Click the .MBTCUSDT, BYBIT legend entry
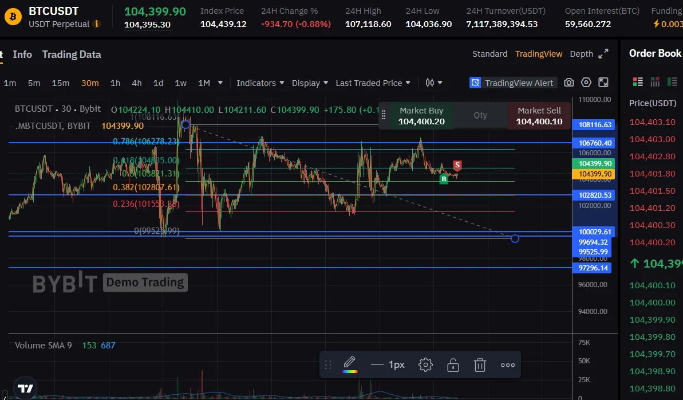Screen dimensions: 683x400 [53, 126]
